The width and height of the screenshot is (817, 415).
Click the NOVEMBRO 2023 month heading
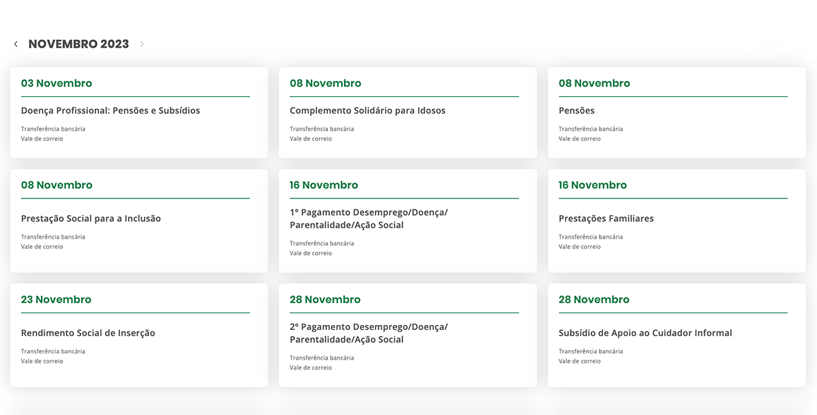(78, 44)
